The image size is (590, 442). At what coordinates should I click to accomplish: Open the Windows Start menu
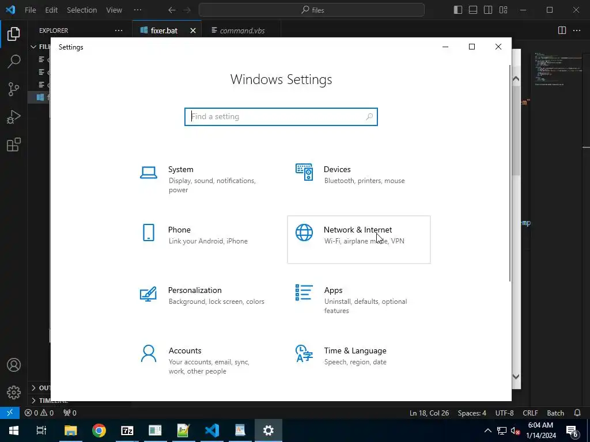tap(14, 430)
